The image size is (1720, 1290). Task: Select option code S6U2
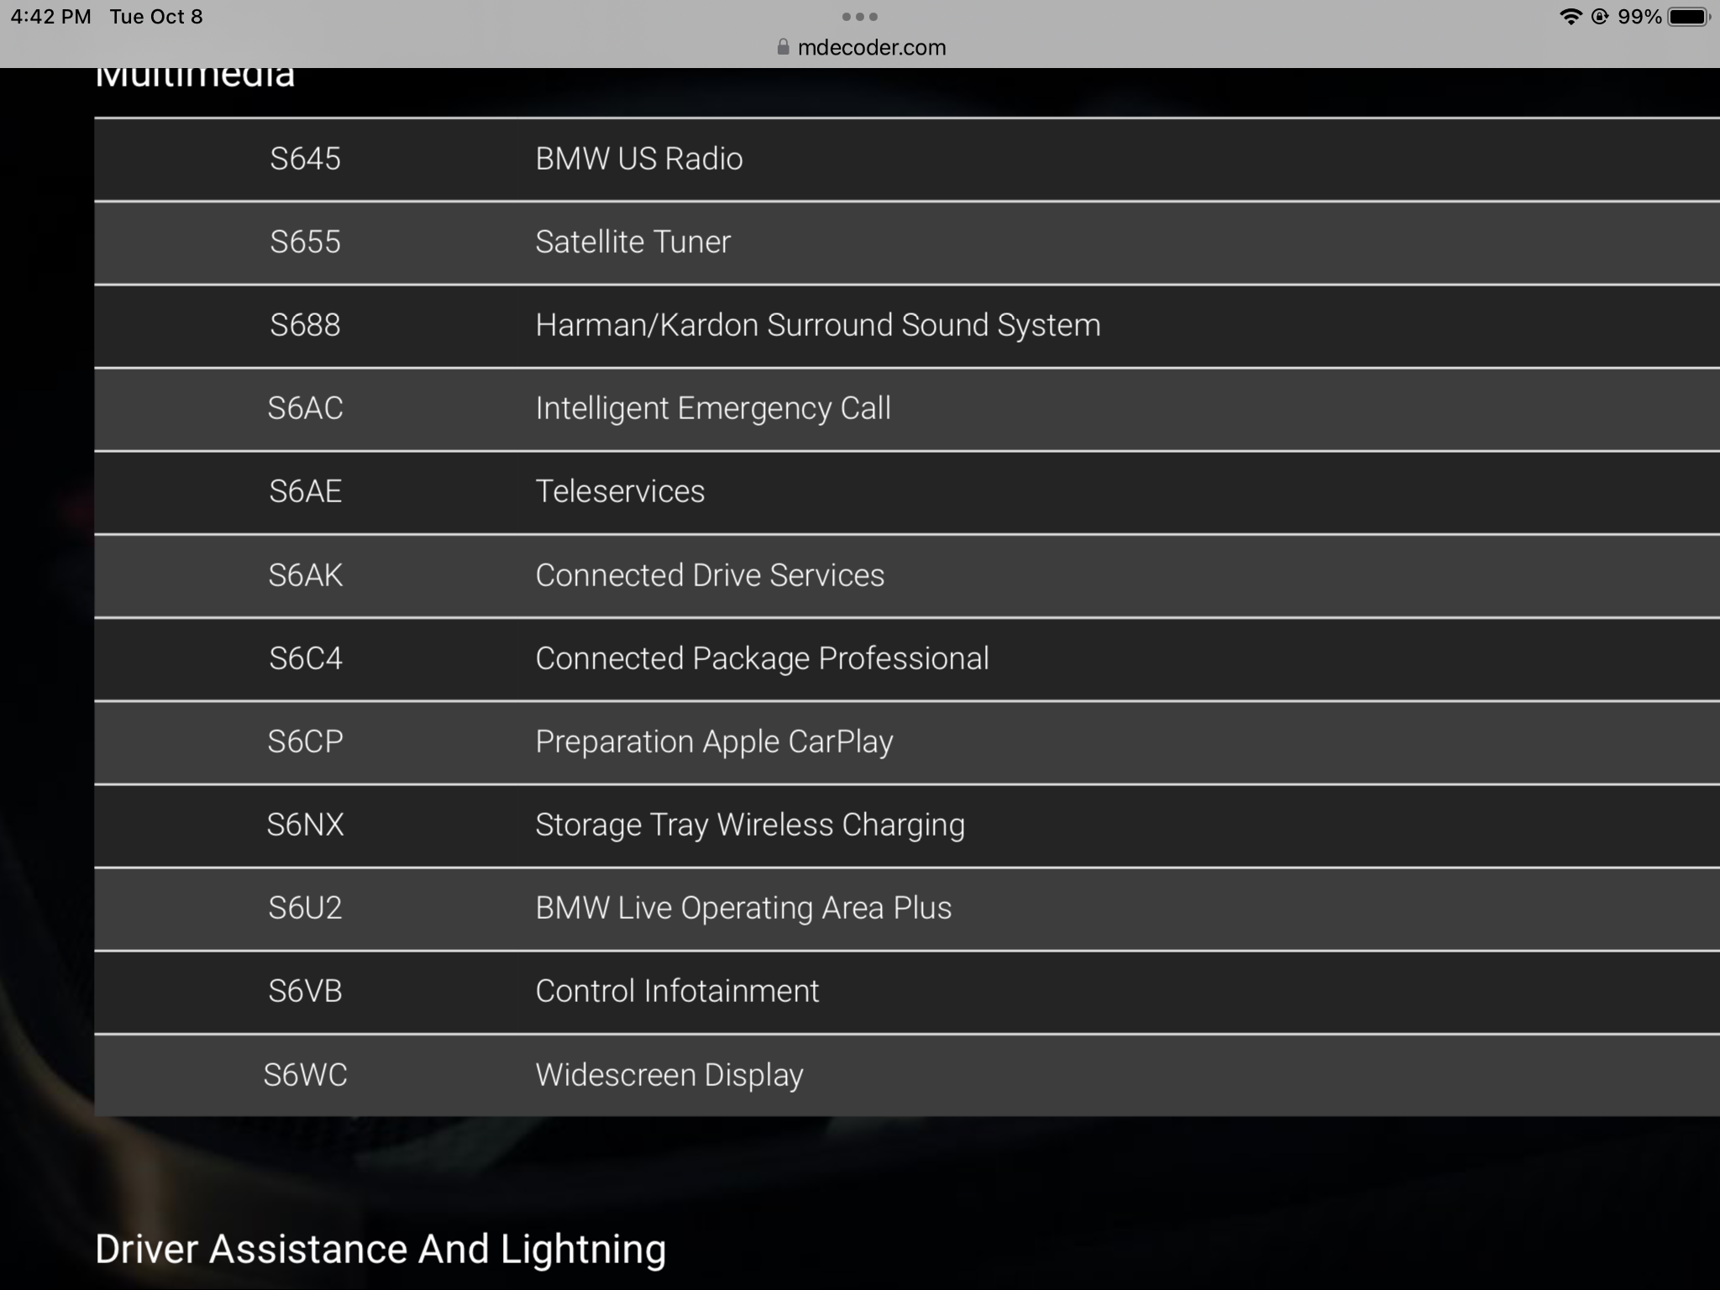(x=305, y=908)
